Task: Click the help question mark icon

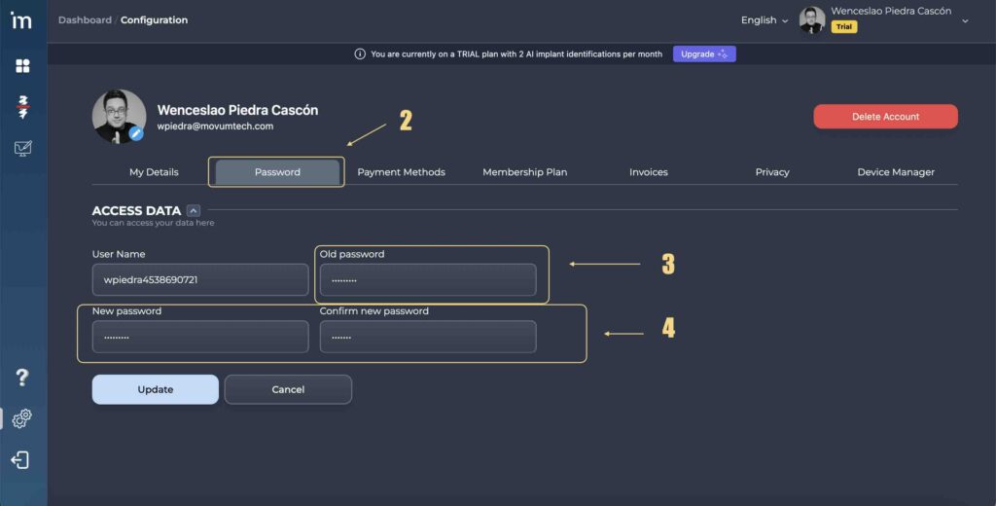Action: [x=22, y=378]
